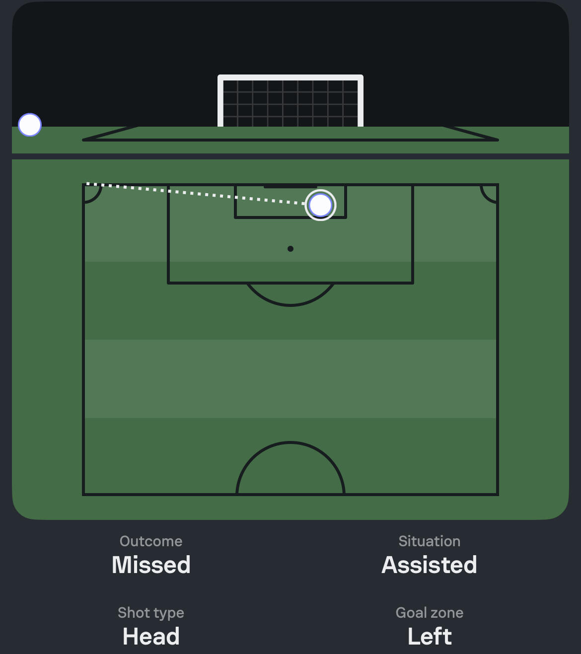This screenshot has width=581, height=654.
Task: Click the "Goal zone" label
Action: click(430, 613)
